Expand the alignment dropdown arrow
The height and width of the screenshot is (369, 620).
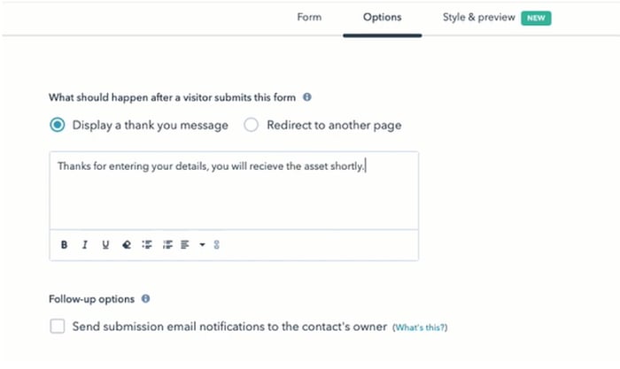pyautogui.click(x=202, y=244)
